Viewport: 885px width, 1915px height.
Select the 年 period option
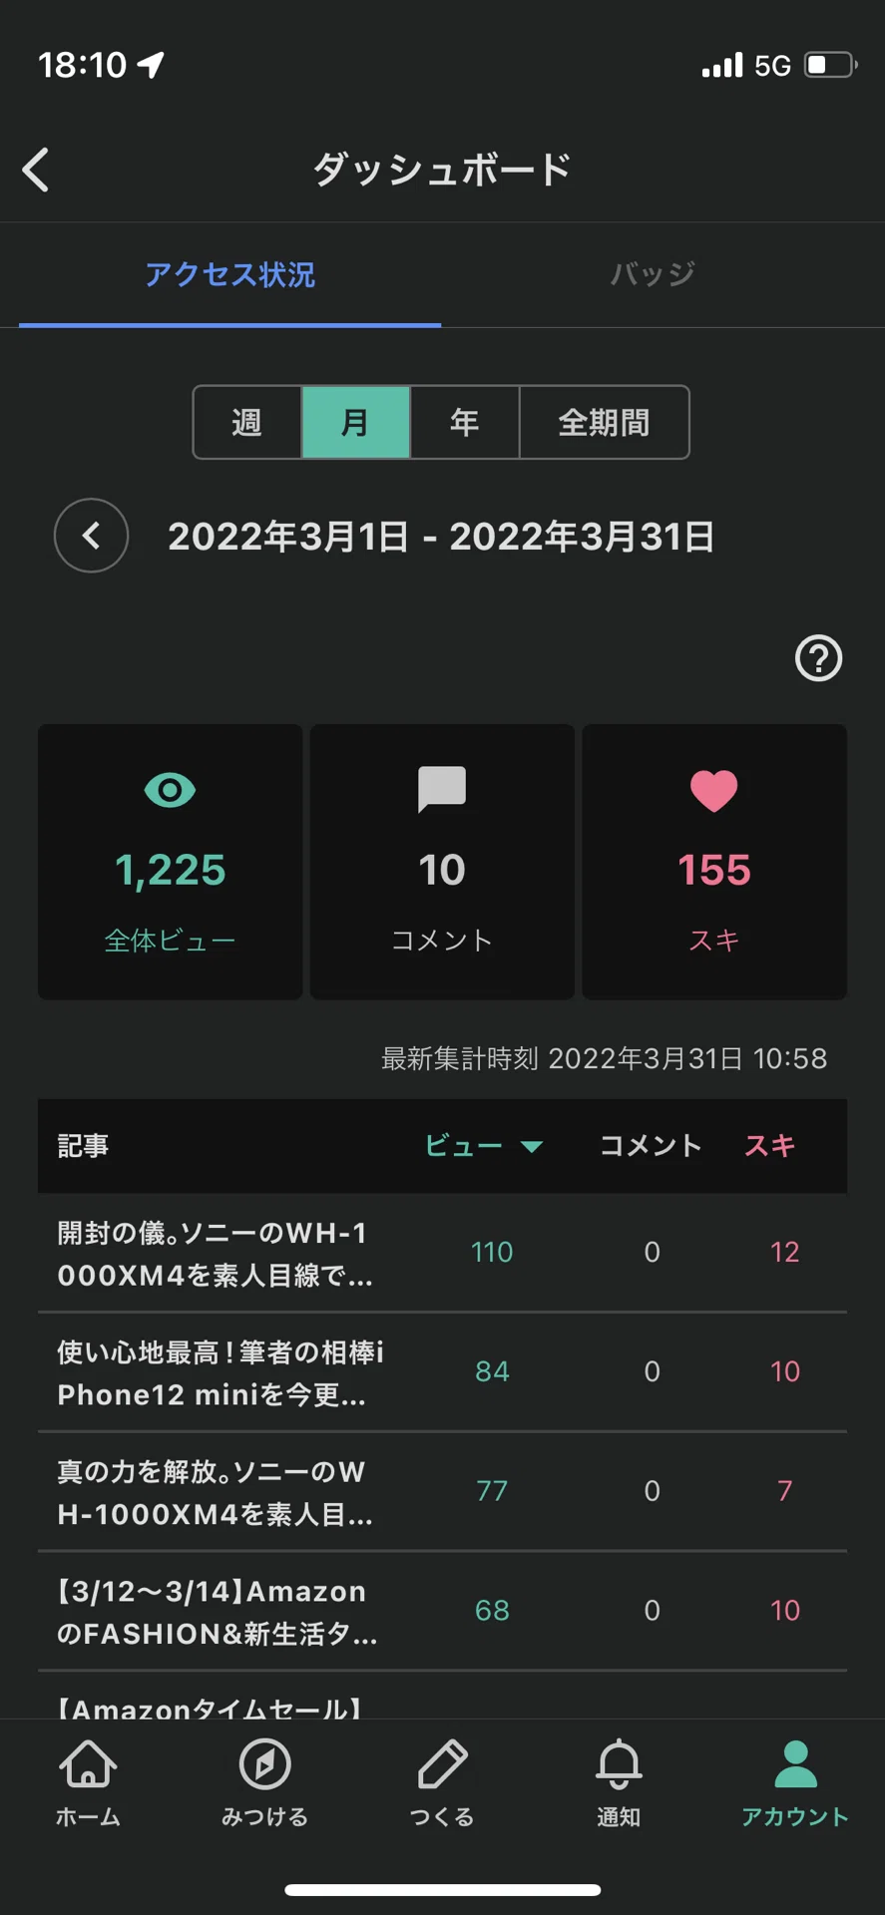[x=464, y=422]
